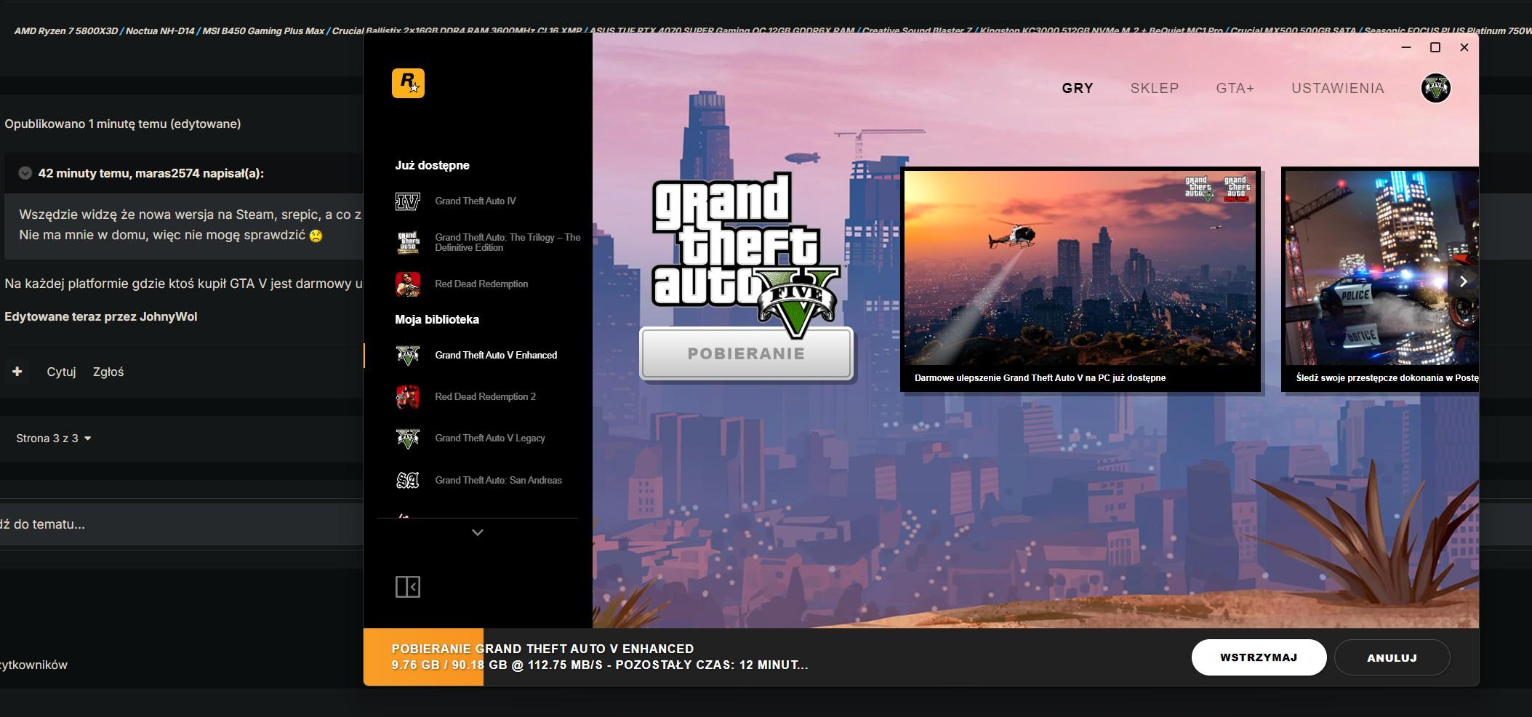Show next news card with arrow
The height and width of the screenshot is (717, 1532).
tap(1463, 281)
